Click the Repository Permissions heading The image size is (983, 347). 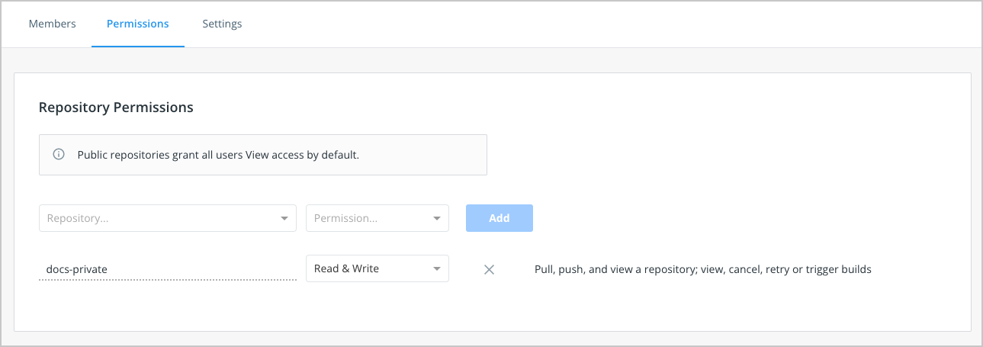click(x=116, y=108)
